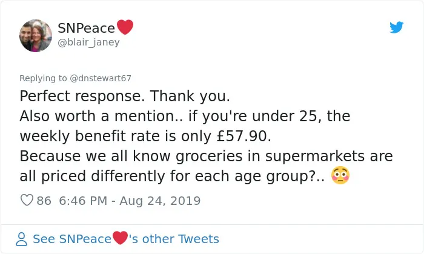This screenshot has width=424, height=254.
Task: Click the "Perfect response. Thank you." line
Action: point(125,96)
